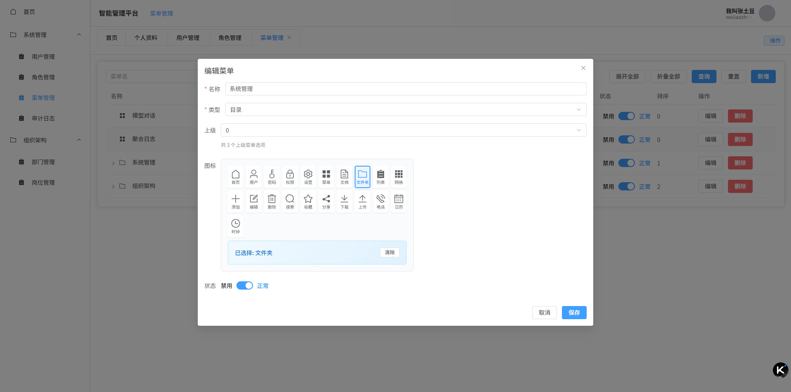
Task: Choose the 日历 calendar icon
Action: (399, 202)
